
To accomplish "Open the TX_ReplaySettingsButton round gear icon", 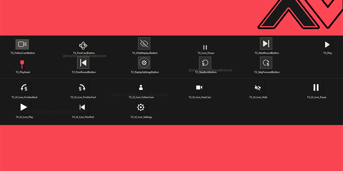I will pos(144,63).
